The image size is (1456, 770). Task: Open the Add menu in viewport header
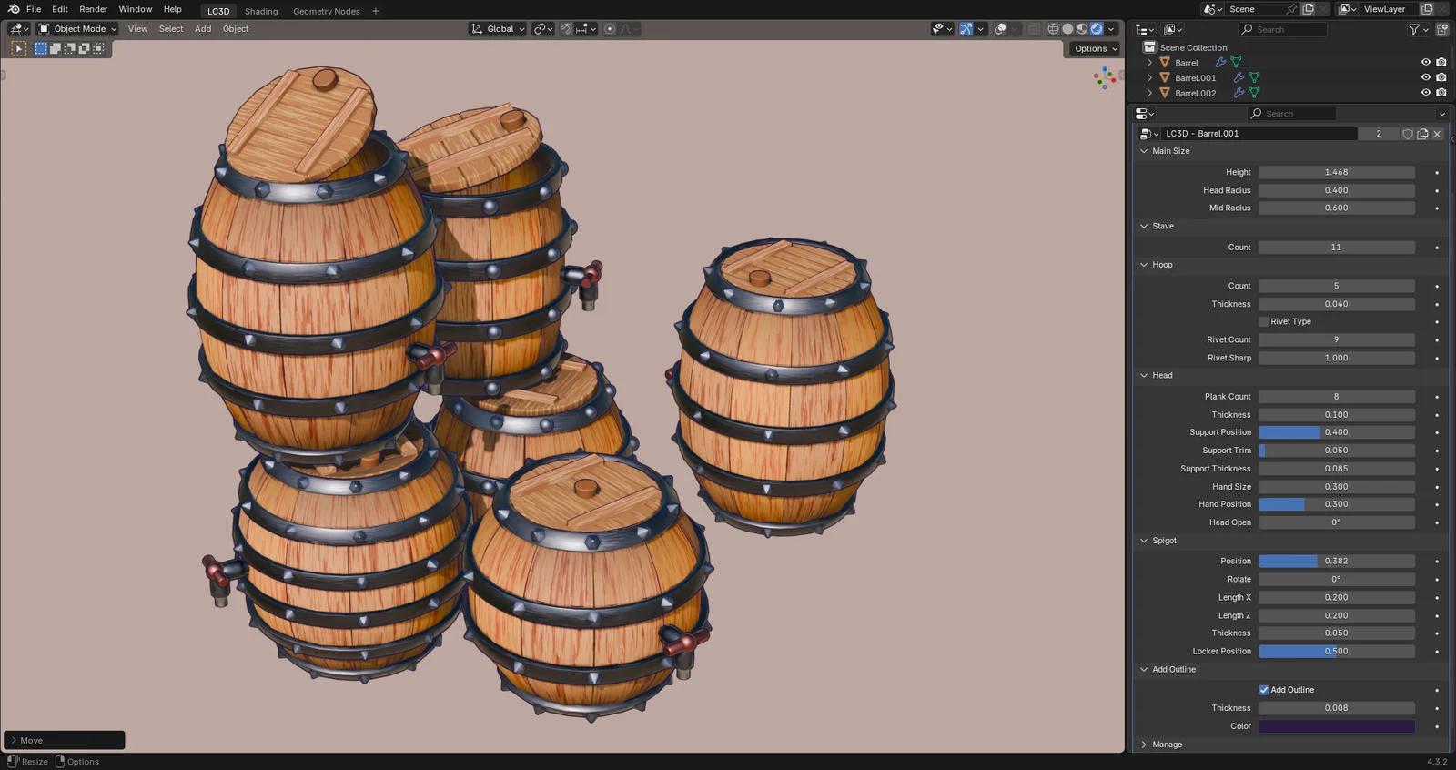pyautogui.click(x=203, y=29)
